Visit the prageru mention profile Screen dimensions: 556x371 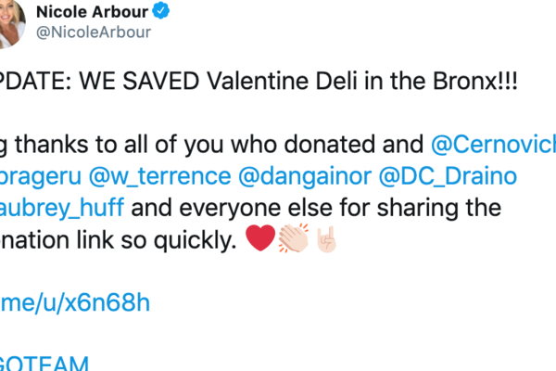tap(35, 176)
